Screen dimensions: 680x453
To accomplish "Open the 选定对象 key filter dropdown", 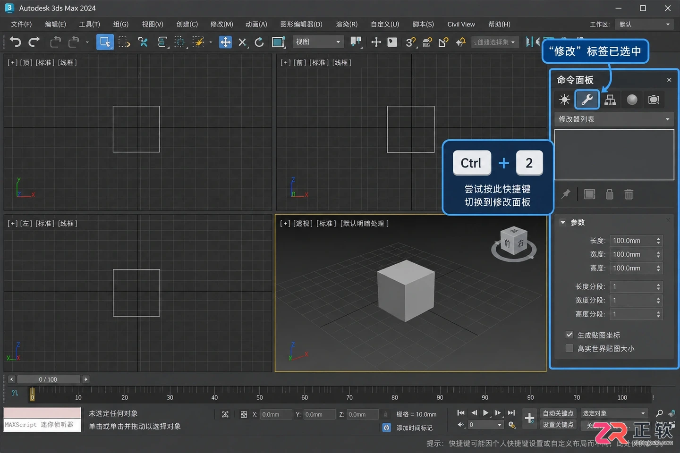I will coord(614,413).
